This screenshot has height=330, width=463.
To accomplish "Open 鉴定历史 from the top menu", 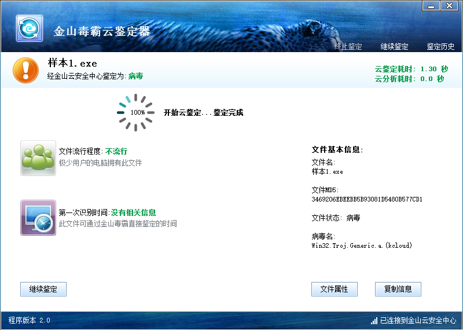I will pyautogui.click(x=440, y=47).
